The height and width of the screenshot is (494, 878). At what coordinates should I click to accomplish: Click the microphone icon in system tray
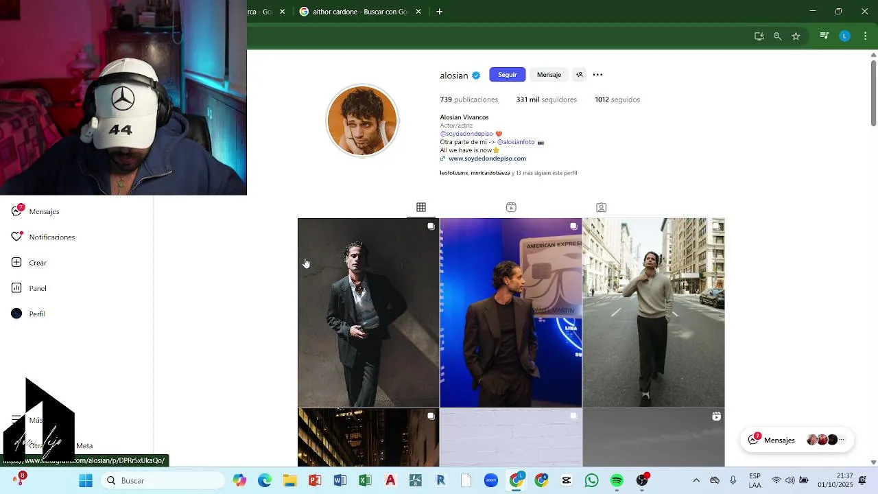pyautogui.click(x=733, y=480)
